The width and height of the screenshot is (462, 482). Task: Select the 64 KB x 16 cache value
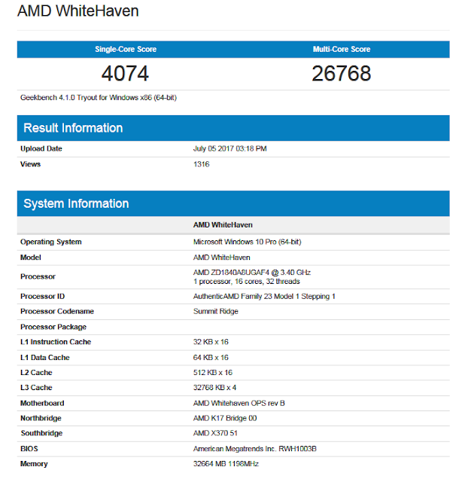211,358
